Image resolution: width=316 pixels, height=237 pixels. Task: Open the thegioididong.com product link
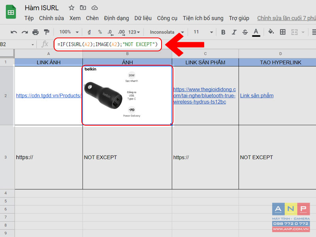205,96
